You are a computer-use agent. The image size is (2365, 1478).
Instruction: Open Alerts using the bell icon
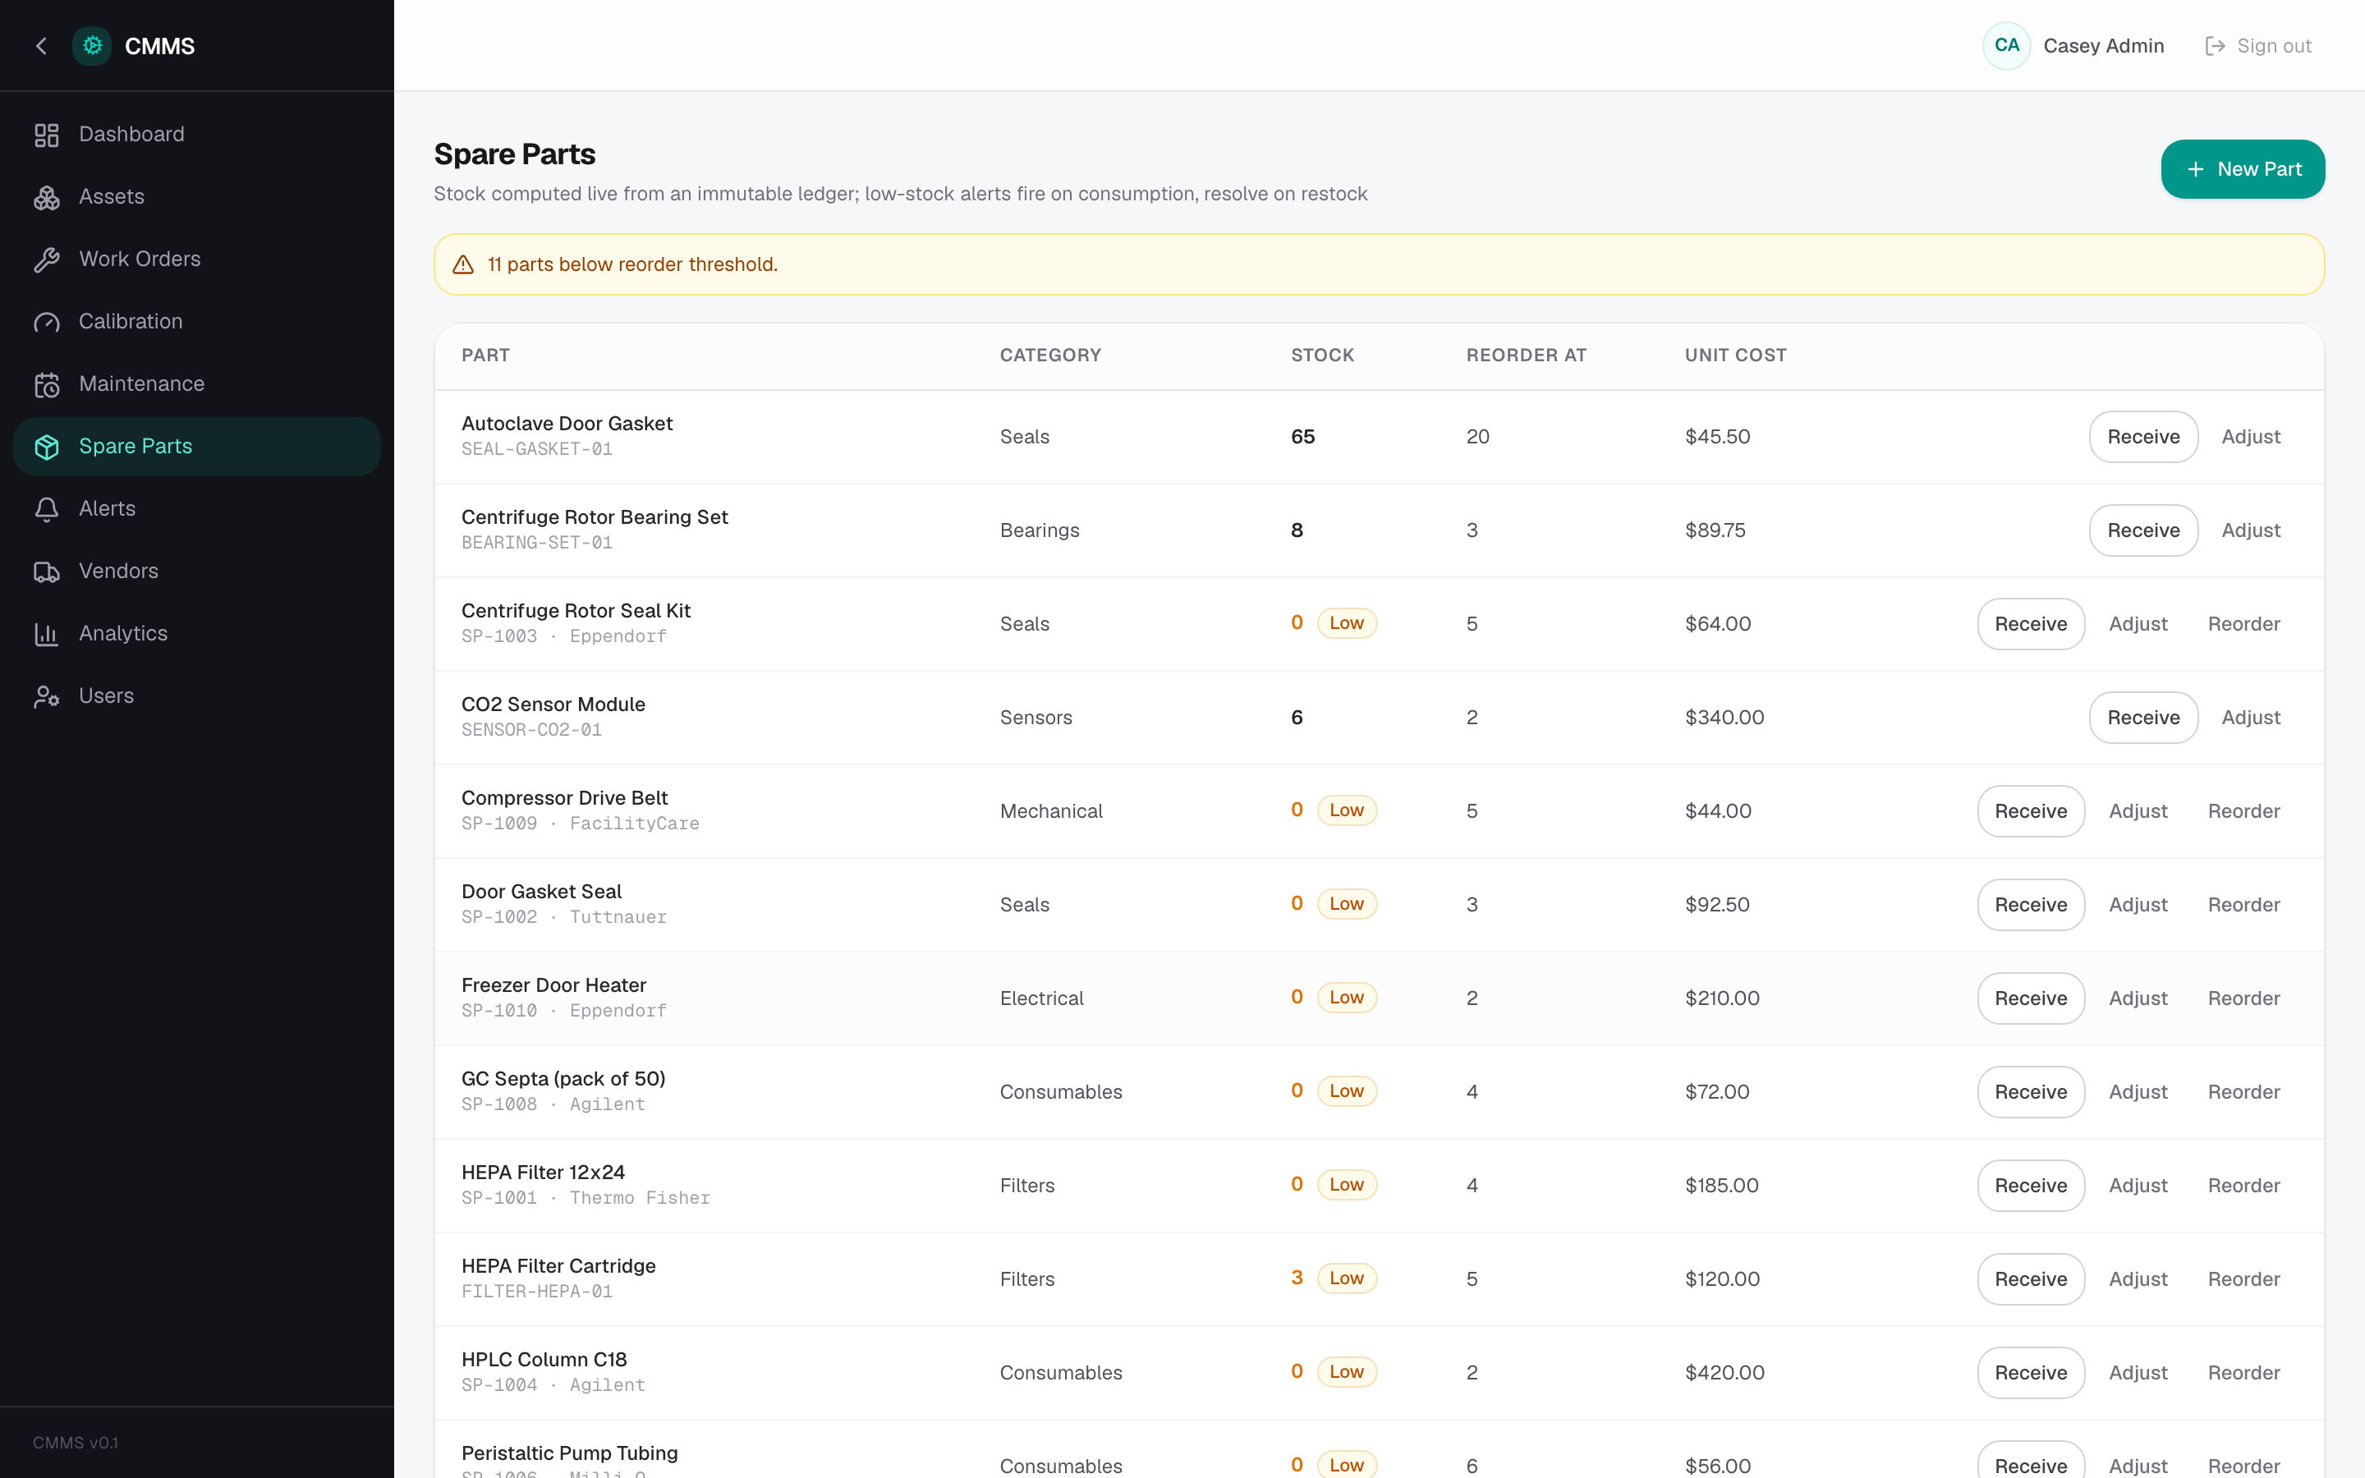pyautogui.click(x=46, y=509)
